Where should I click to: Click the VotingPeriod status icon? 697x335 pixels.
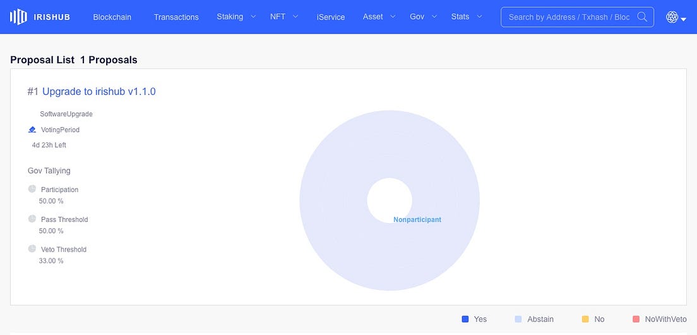coord(32,130)
